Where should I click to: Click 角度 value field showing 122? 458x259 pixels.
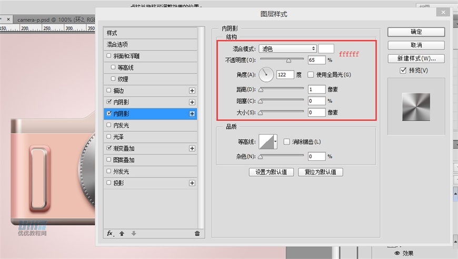[x=285, y=74]
